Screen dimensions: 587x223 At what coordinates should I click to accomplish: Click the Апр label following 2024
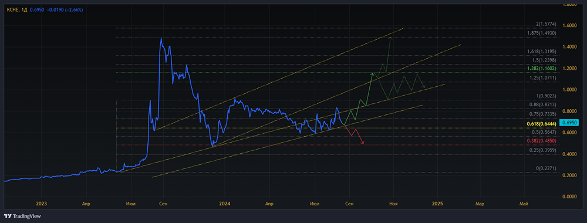(269, 204)
